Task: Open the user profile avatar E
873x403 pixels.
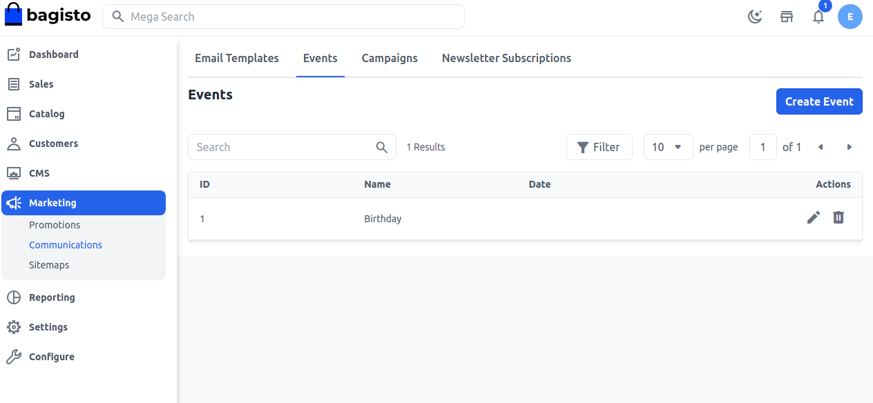Action: (850, 17)
